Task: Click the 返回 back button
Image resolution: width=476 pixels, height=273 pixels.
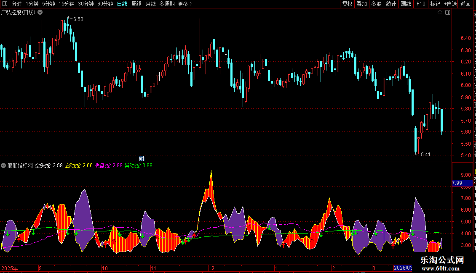Action: click(465, 4)
